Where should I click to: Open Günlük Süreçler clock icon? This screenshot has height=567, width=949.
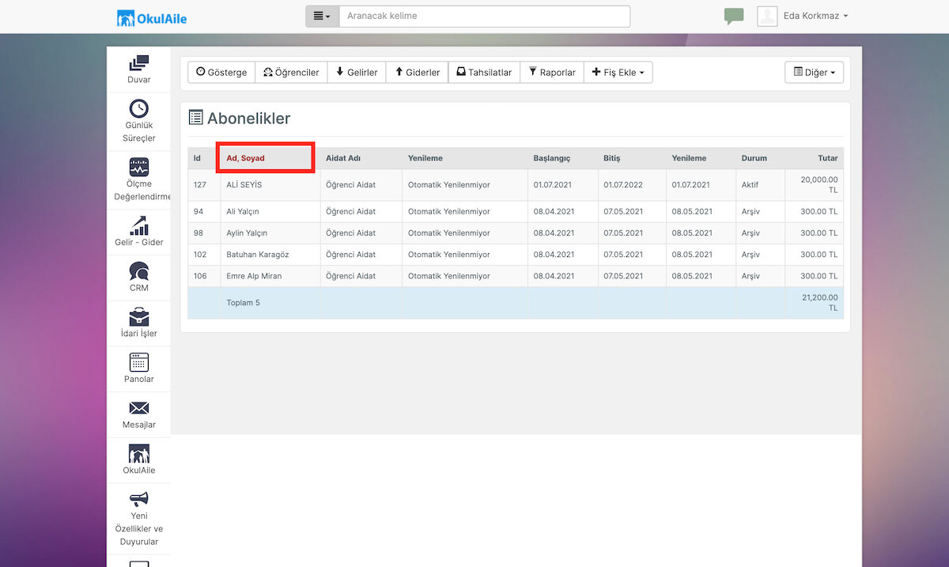coord(139,108)
